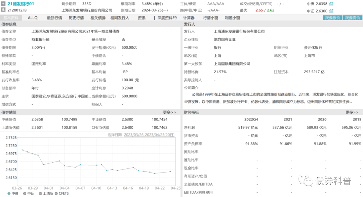
Task: Click the 2020 column header in 财务指标
Action: pyautogui.click(x=322, y=119)
